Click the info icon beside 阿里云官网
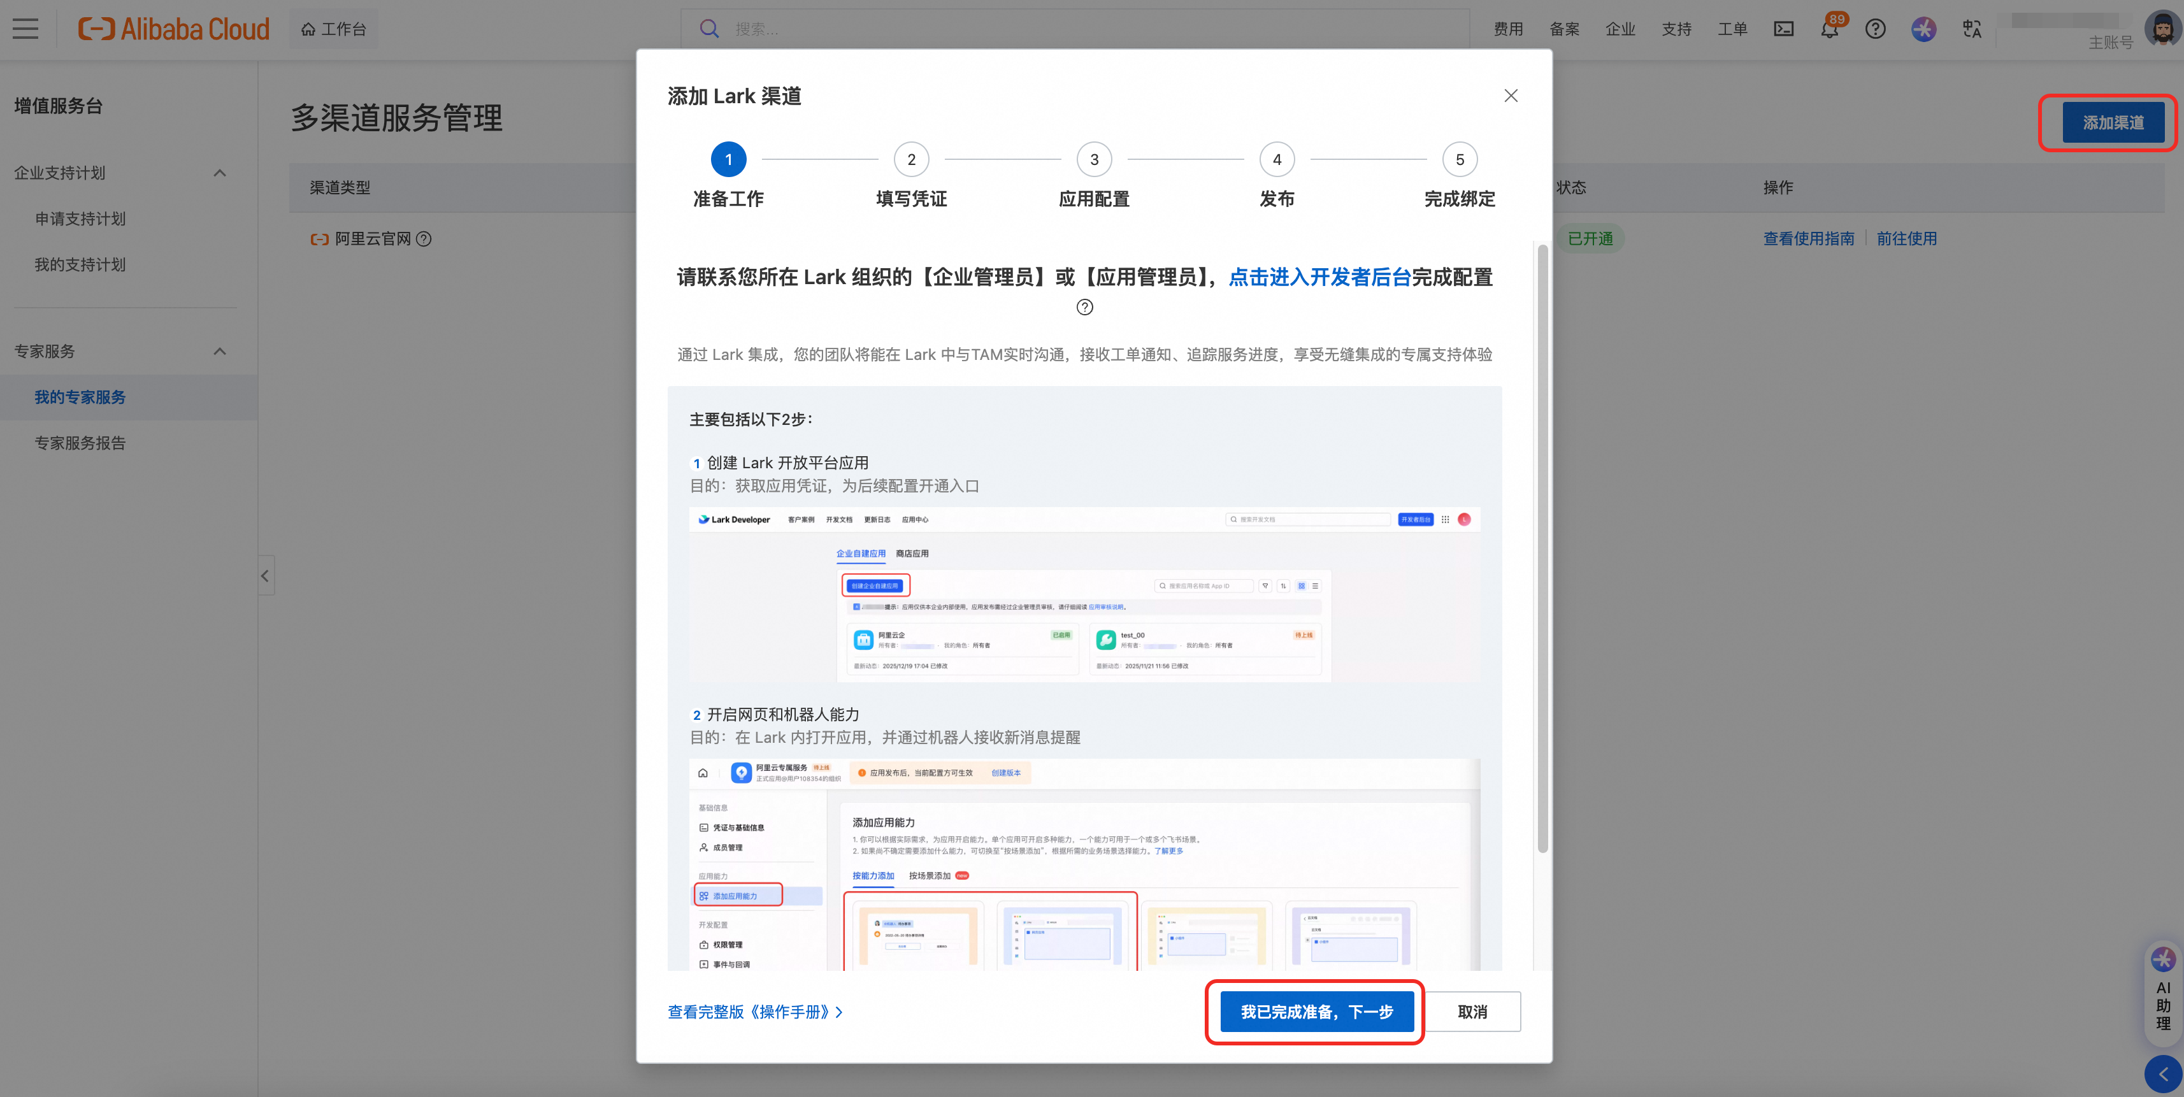2184x1097 pixels. pos(424,239)
